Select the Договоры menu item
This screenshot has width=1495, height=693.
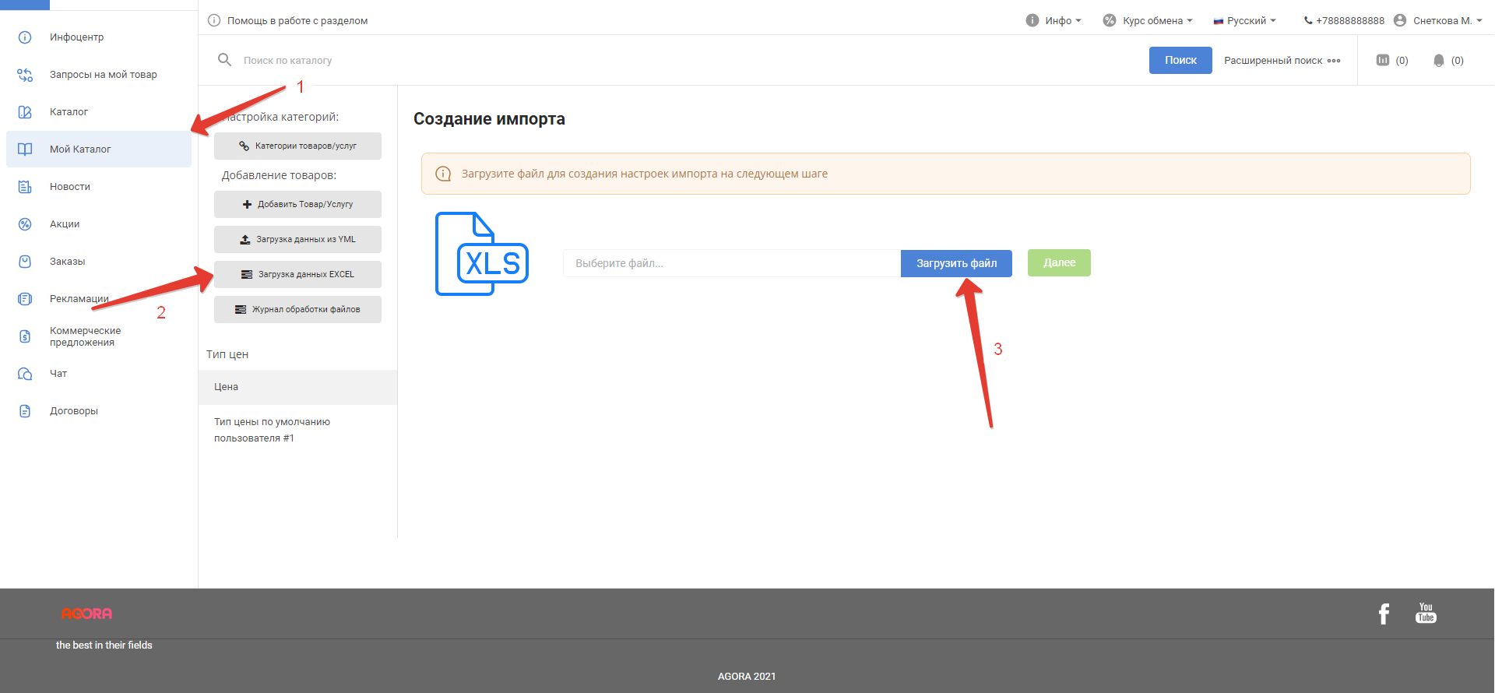[x=74, y=411]
